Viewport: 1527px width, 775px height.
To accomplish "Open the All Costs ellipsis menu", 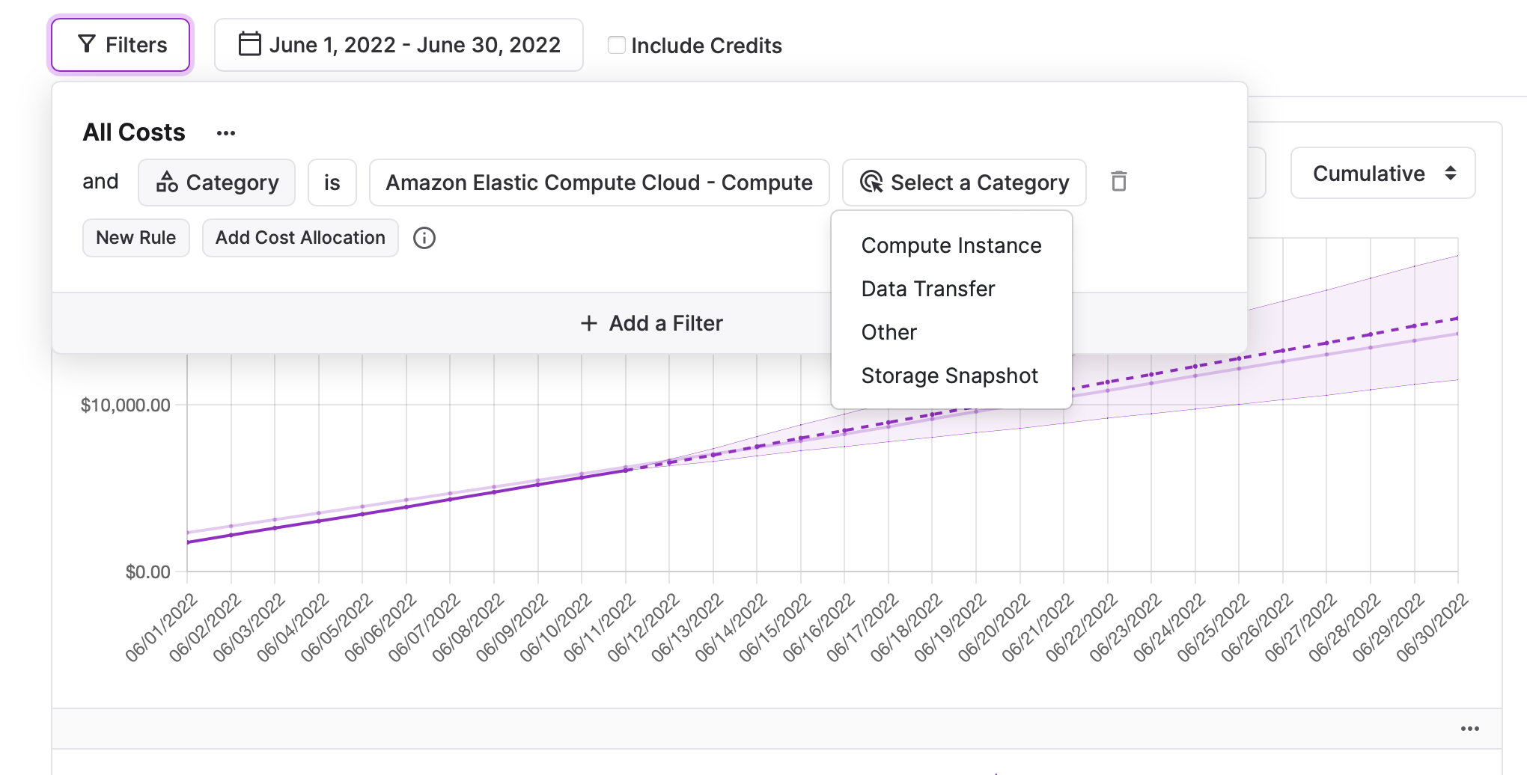I will [x=225, y=133].
